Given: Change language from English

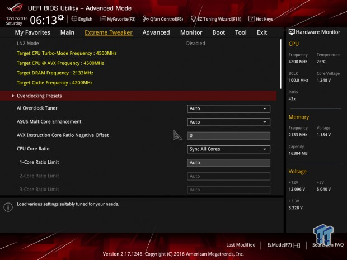Looking at the screenshot, I should 85,19.
